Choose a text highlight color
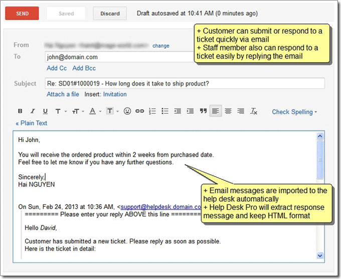This screenshot has width=341, height=279. tap(110, 111)
